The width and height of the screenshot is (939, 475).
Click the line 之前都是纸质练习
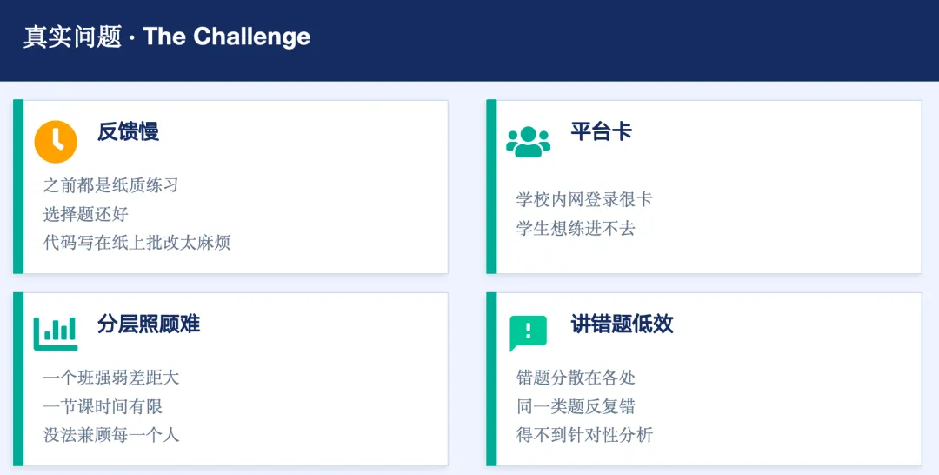(x=110, y=185)
